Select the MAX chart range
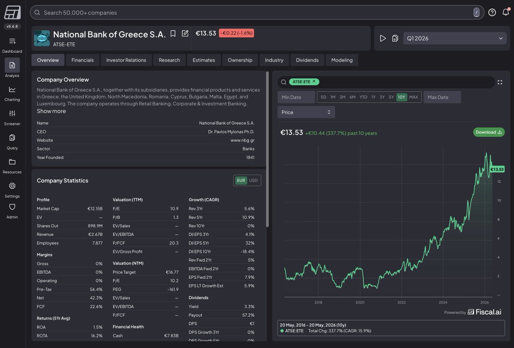Image resolution: width=514 pixels, height=348 pixels. click(x=413, y=97)
